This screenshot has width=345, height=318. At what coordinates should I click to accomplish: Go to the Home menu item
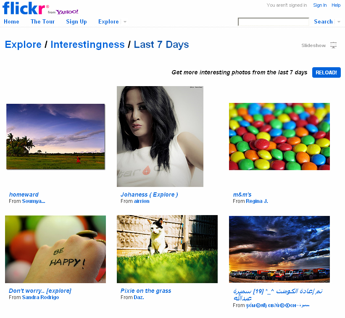click(11, 21)
